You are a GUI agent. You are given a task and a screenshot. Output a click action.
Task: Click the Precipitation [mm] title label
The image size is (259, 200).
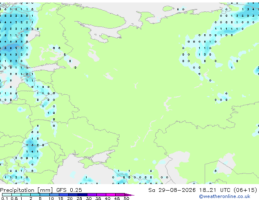[27, 190]
